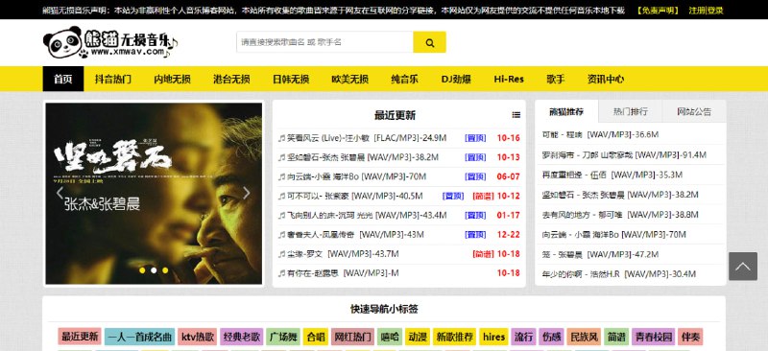This screenshot has width=768, height=351.
Task: Click the 流行 tag
Action: 523,337
